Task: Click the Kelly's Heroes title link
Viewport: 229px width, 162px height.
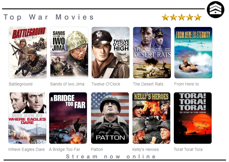Action: click(x=145, y=149)
